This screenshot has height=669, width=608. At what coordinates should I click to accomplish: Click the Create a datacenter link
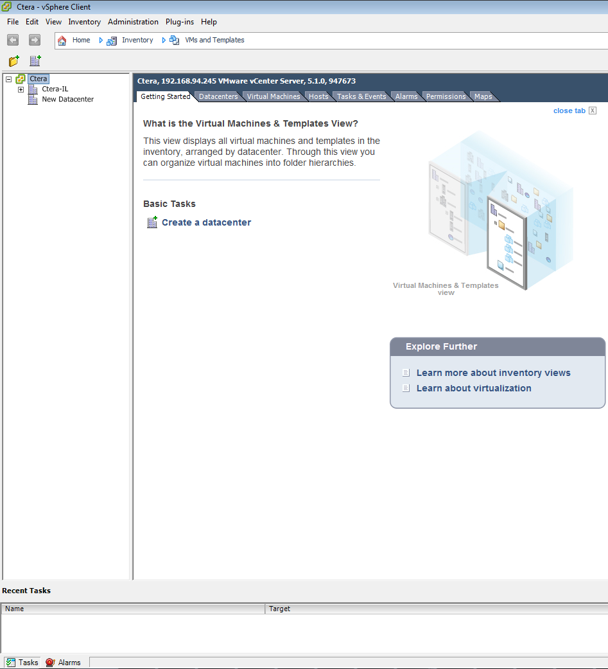click(x=206, y=222)
